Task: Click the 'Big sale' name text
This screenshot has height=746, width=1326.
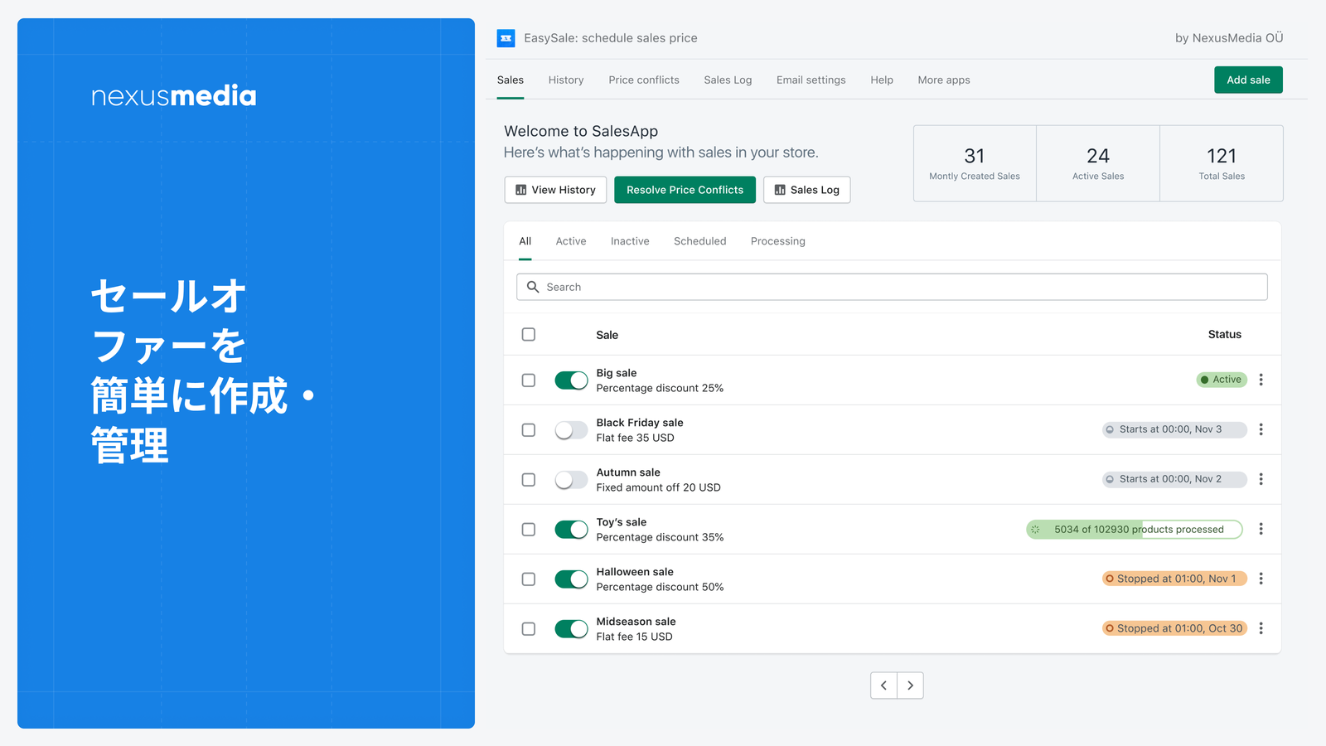Action: 617,373
